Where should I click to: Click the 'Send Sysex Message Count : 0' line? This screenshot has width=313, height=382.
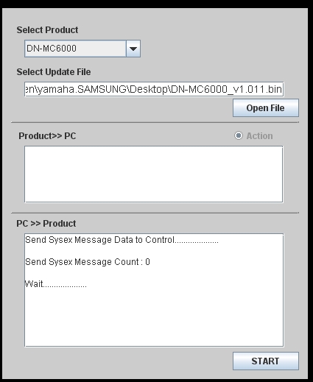pos(88,262)
